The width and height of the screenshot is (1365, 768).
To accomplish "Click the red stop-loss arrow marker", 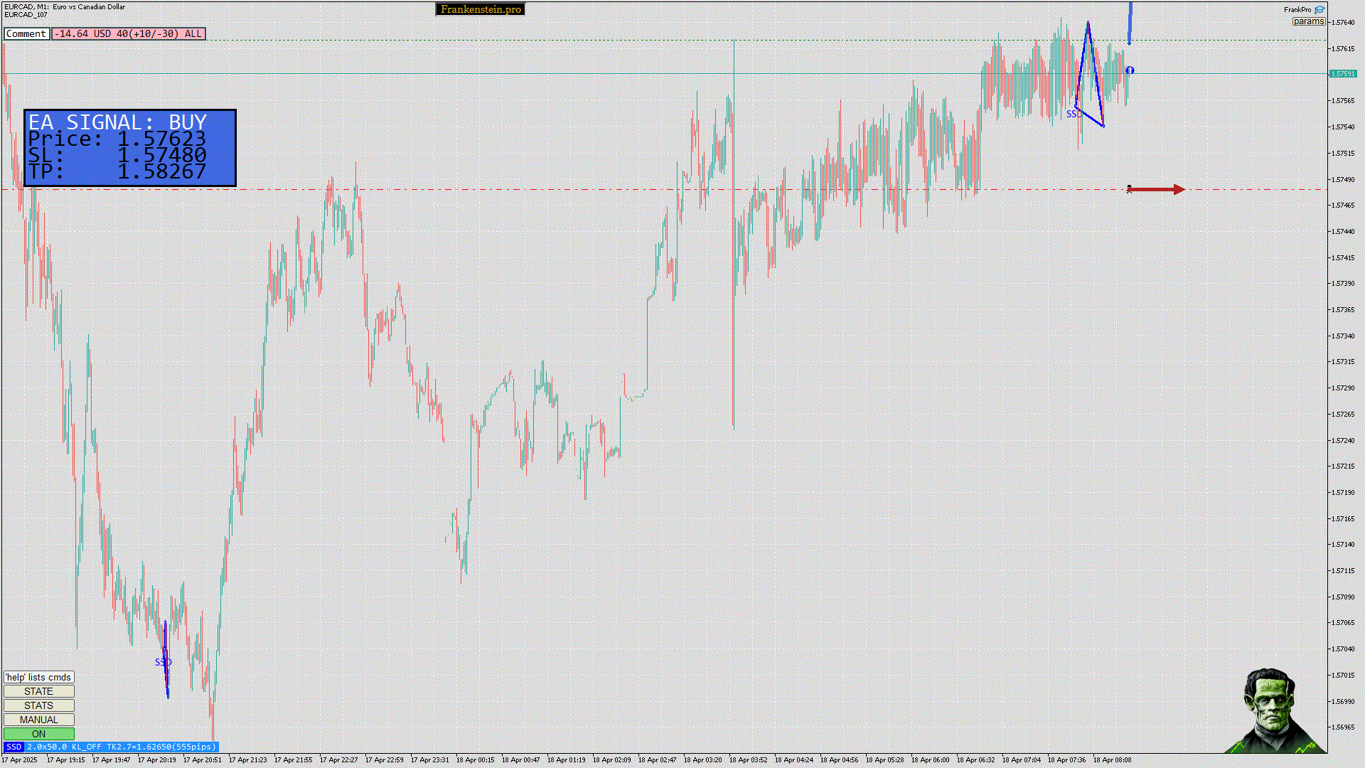I will [x=1156, y=189].
